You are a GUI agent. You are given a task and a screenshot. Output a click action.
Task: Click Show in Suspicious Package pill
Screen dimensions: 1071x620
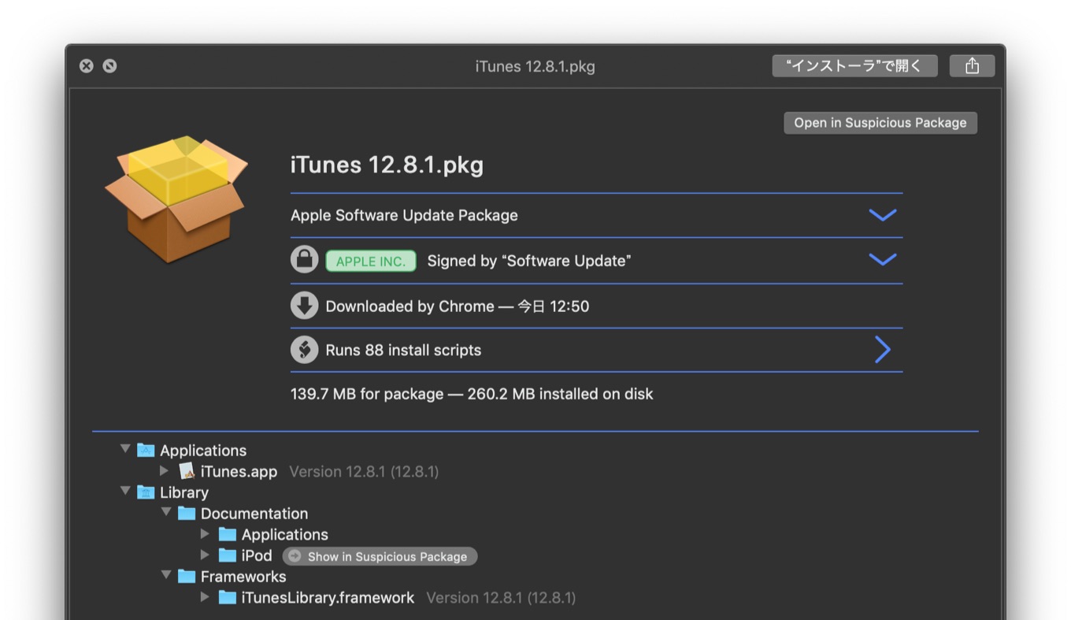click(x=380, y=556)
